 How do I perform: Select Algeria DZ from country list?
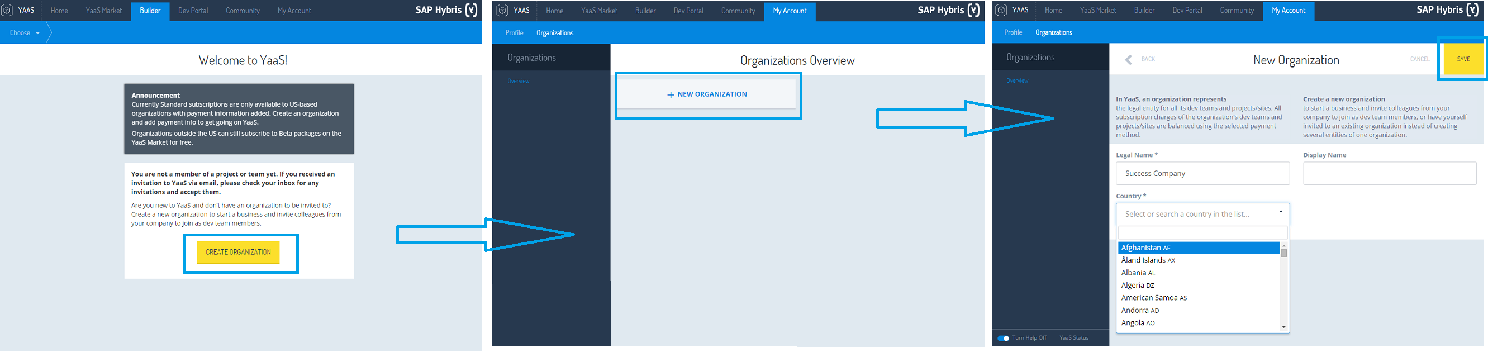[x=1199, y=286]
